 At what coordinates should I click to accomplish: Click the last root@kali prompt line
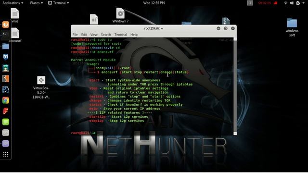(83, 133)
